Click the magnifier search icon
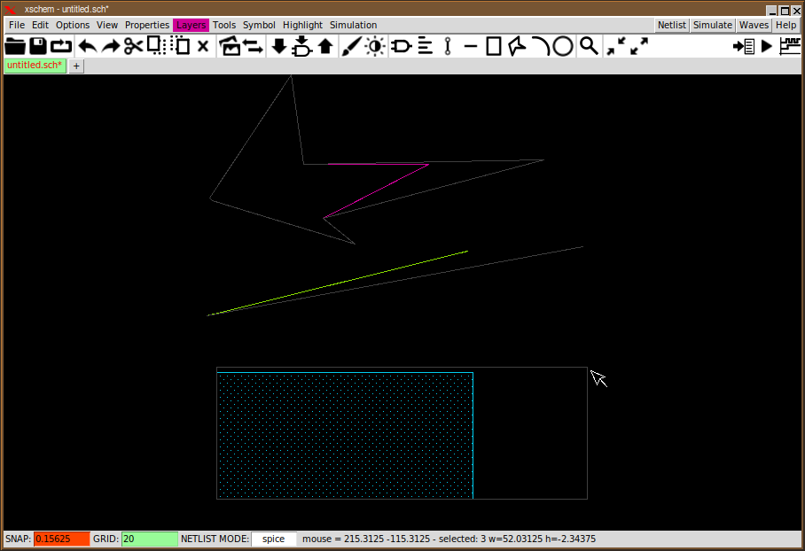 pyautogui.click(x=589, y=46)
